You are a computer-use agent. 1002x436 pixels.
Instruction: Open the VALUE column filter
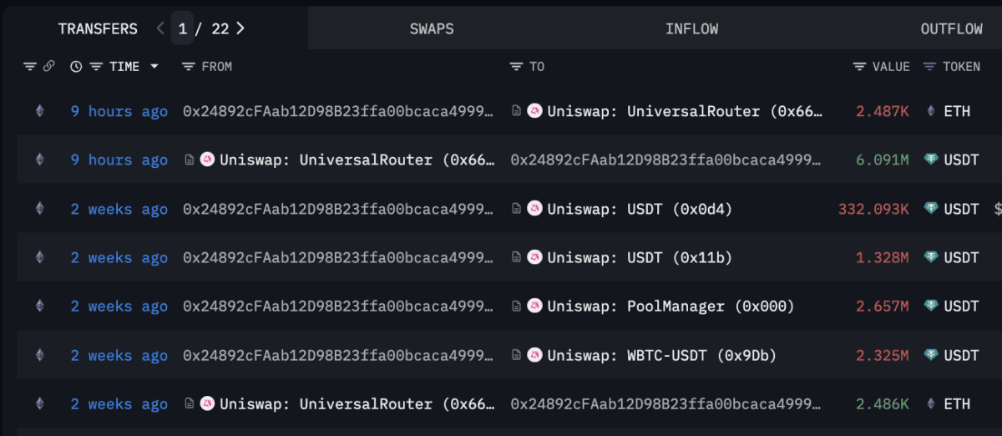[859, 67]
